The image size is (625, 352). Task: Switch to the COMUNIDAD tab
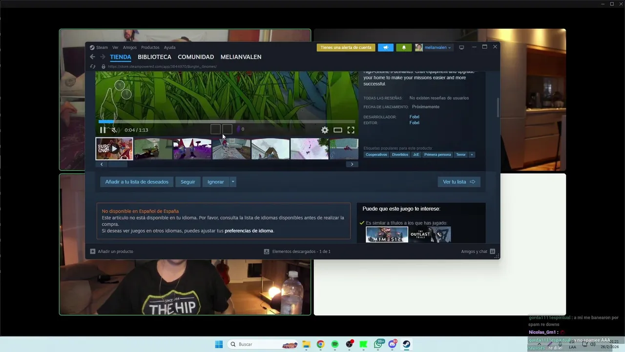pos(196,57)
